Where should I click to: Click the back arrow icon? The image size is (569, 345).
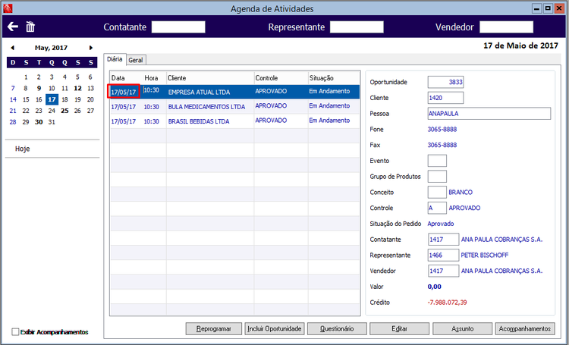(13, 27)
